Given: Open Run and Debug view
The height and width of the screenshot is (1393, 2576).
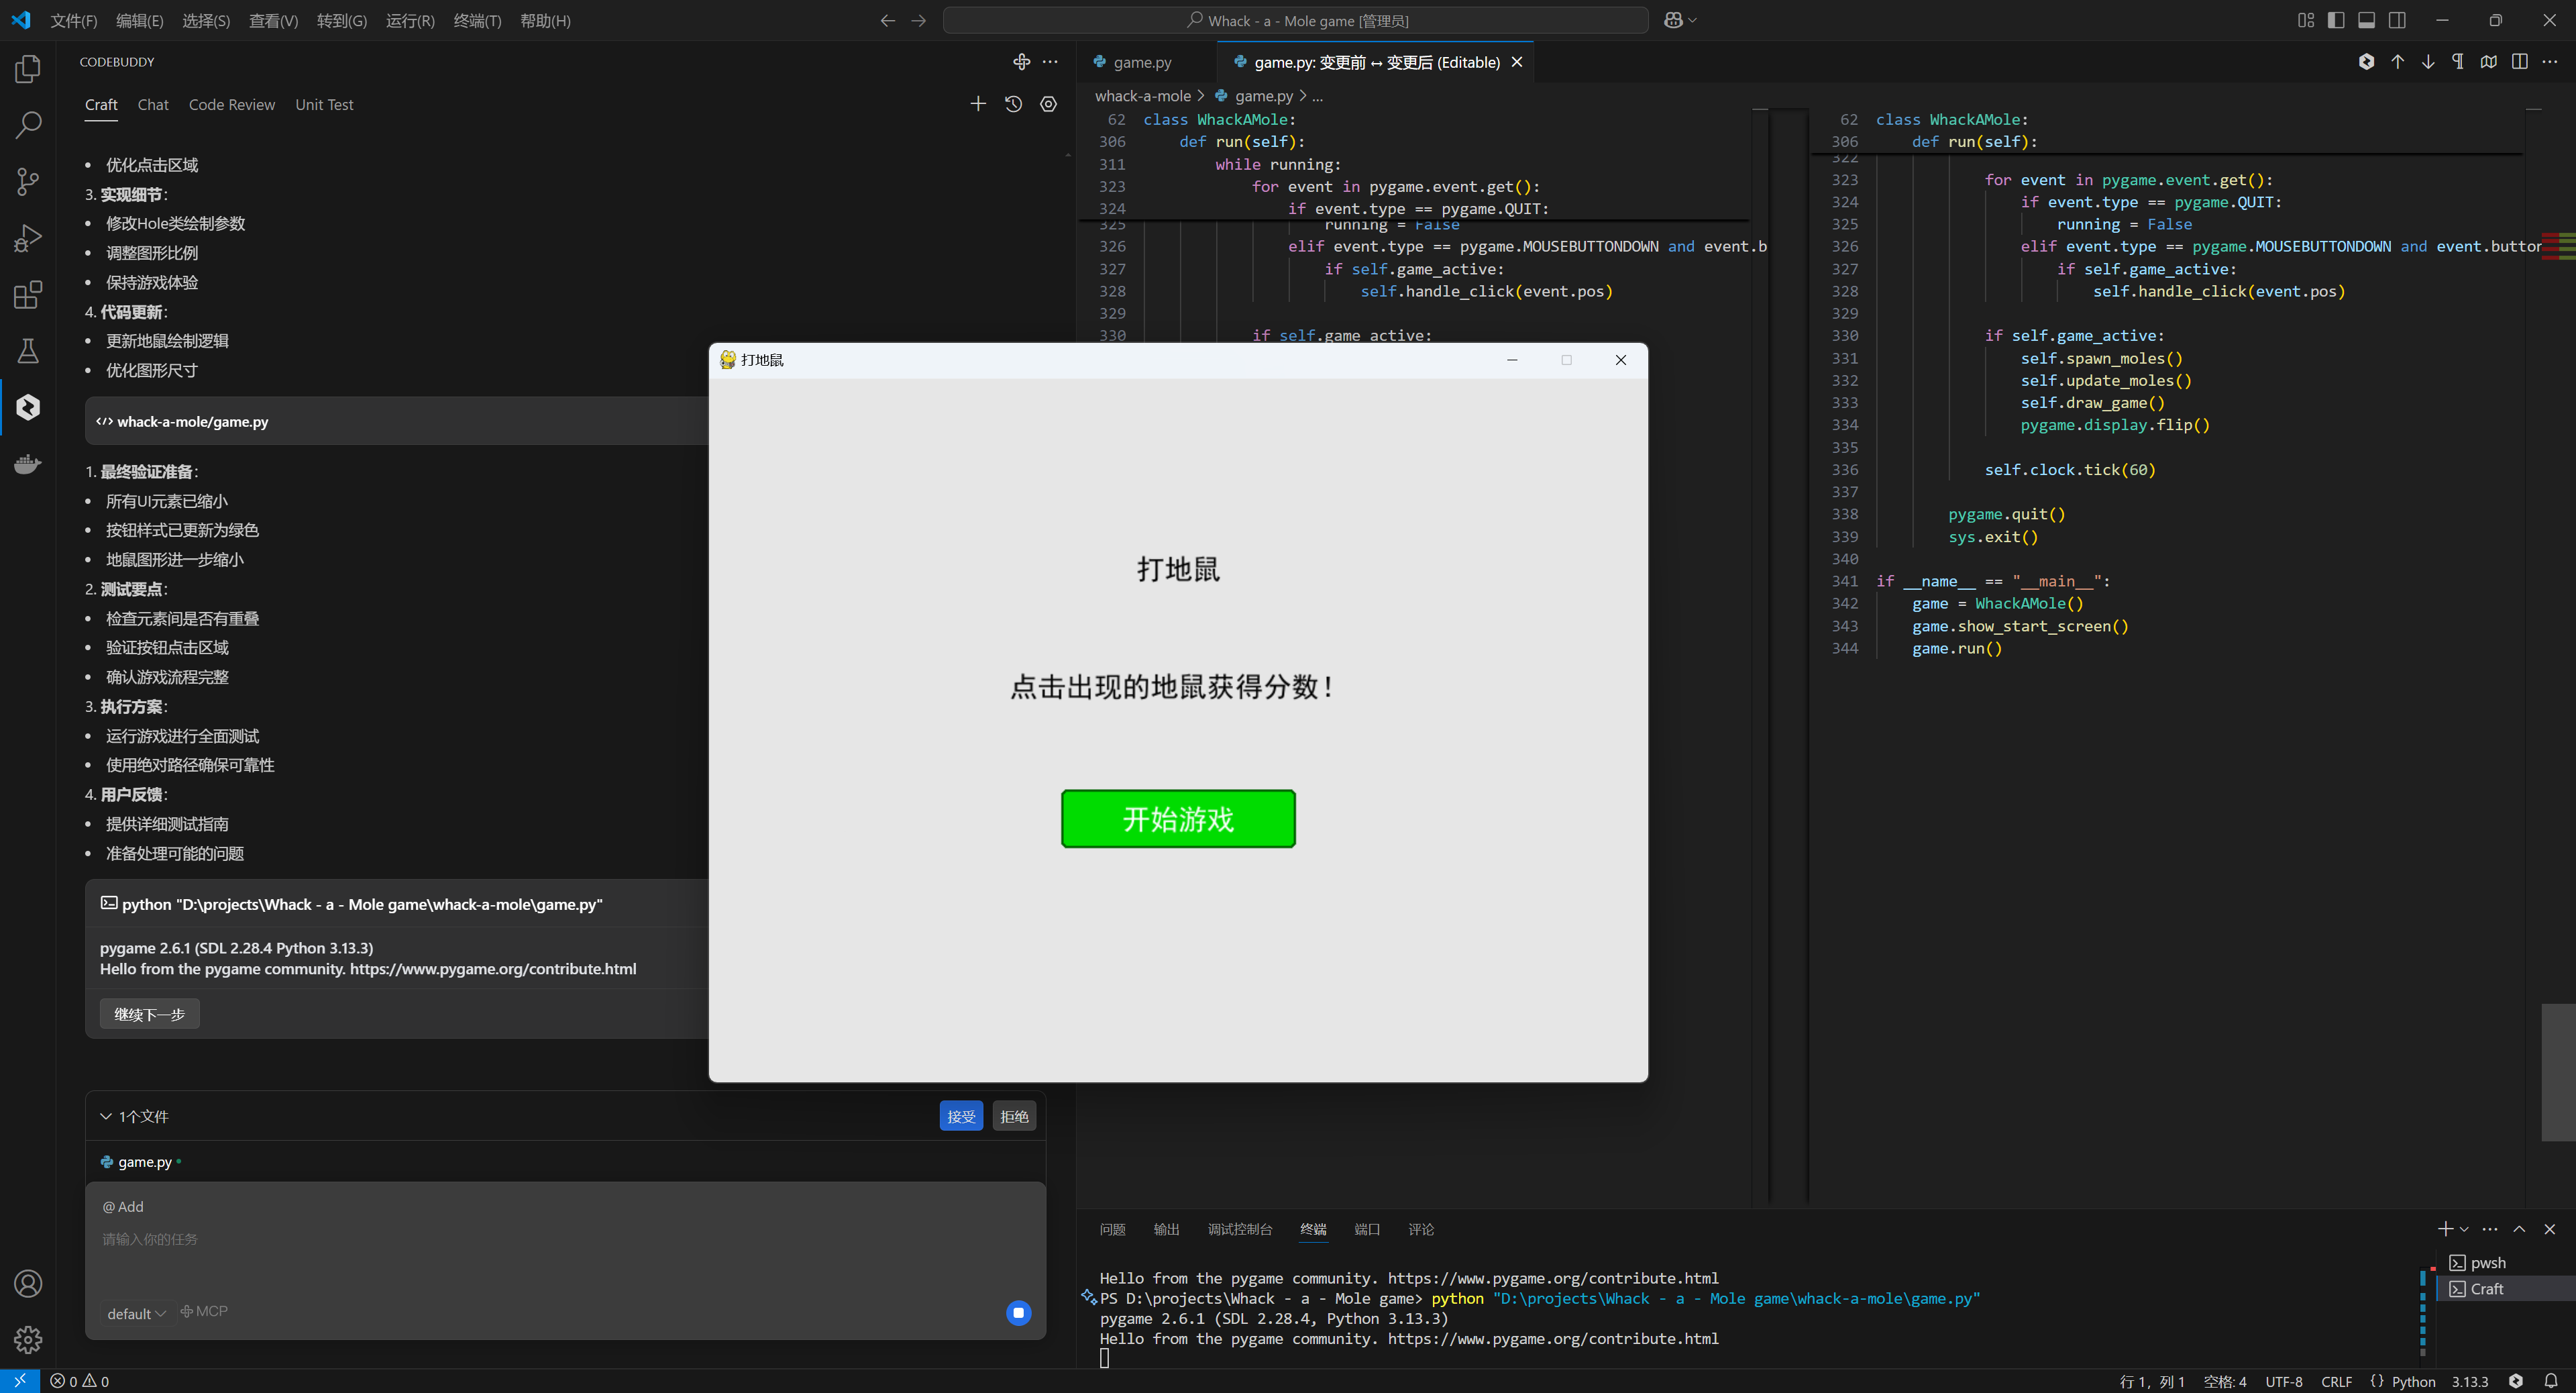Looking at the screenshot, I should click(28, 238).
